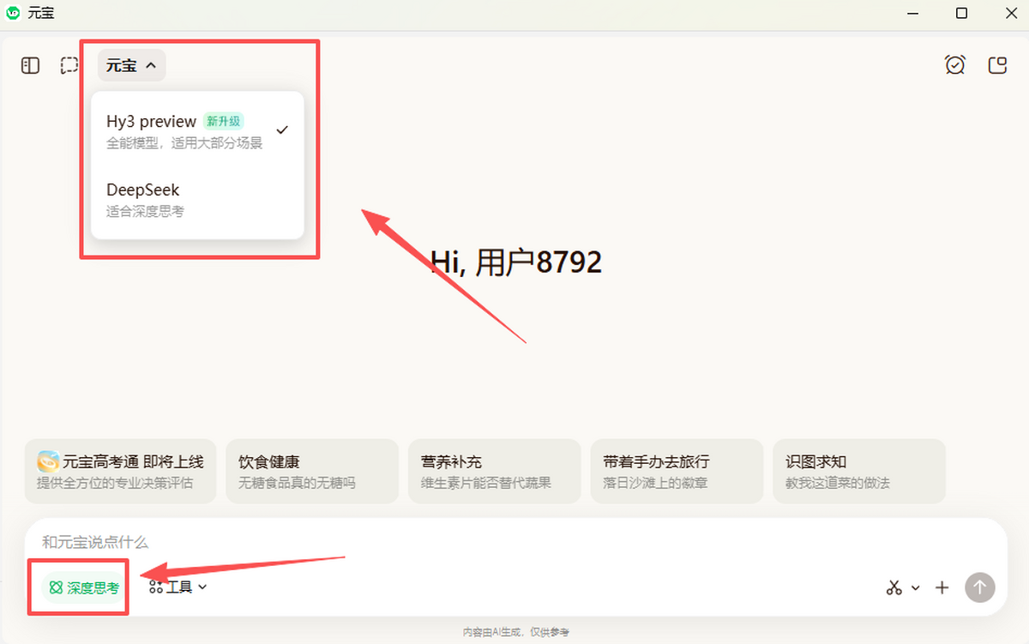
Task: Click the Yuanbao app logo in title bar
Action: coord(13,13)
